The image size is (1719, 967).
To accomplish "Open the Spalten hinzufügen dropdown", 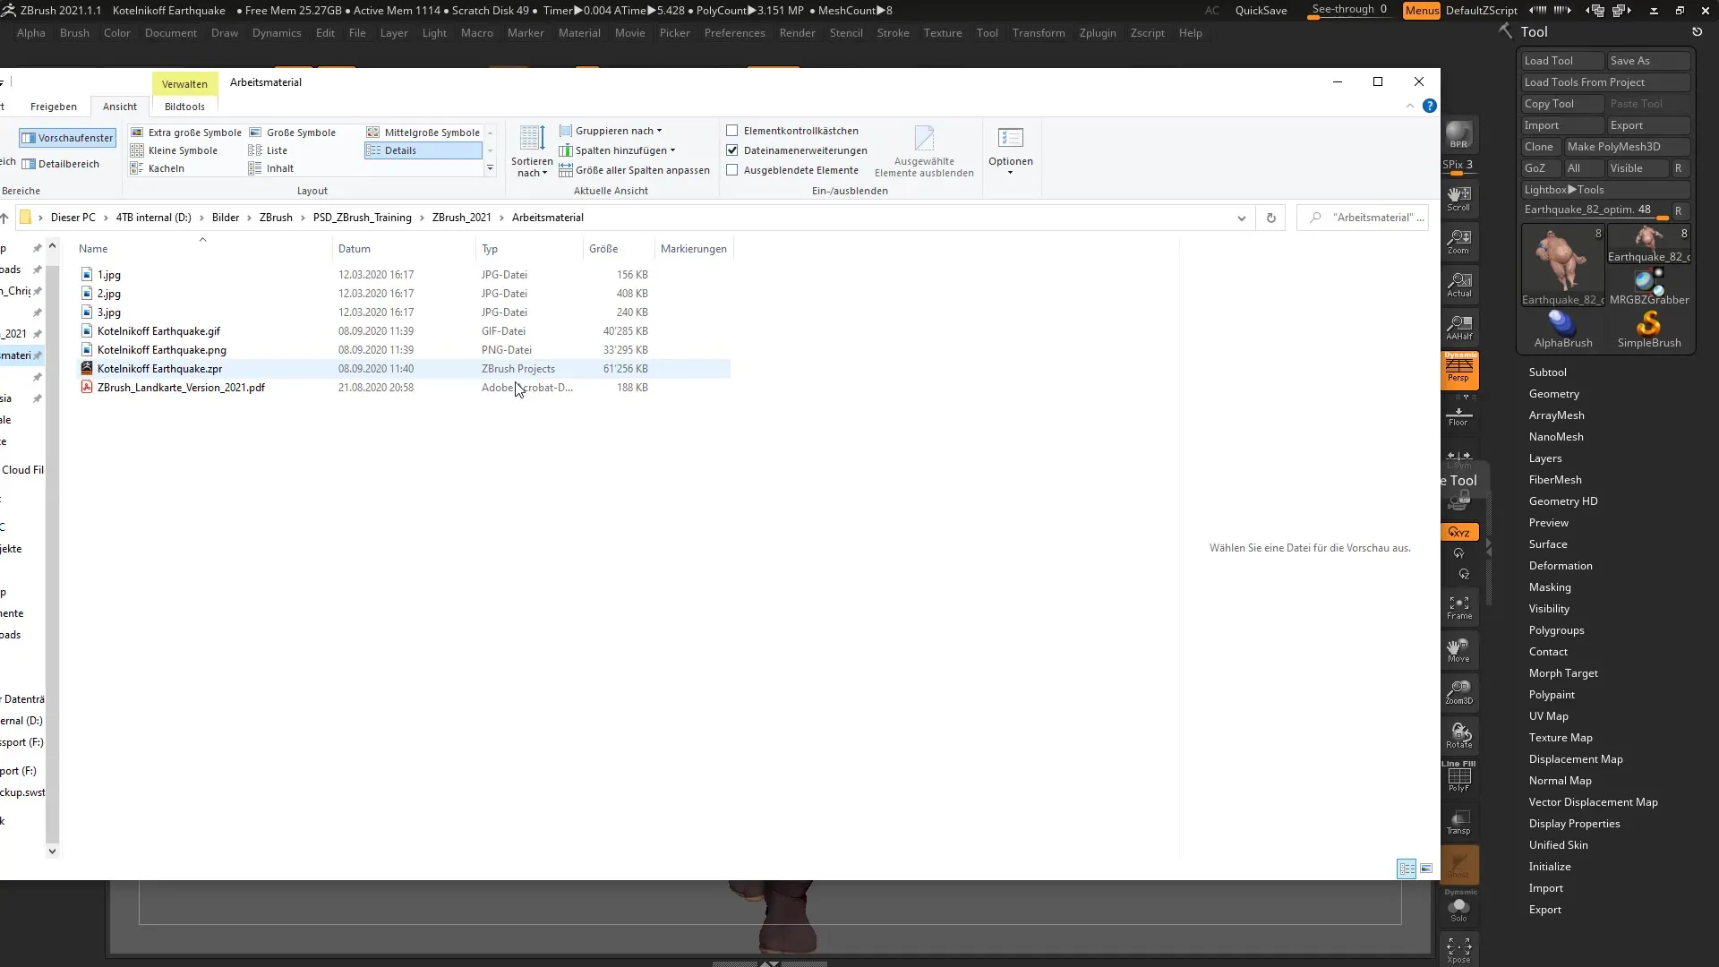I will pyautogui.click(x=618, y=150).
